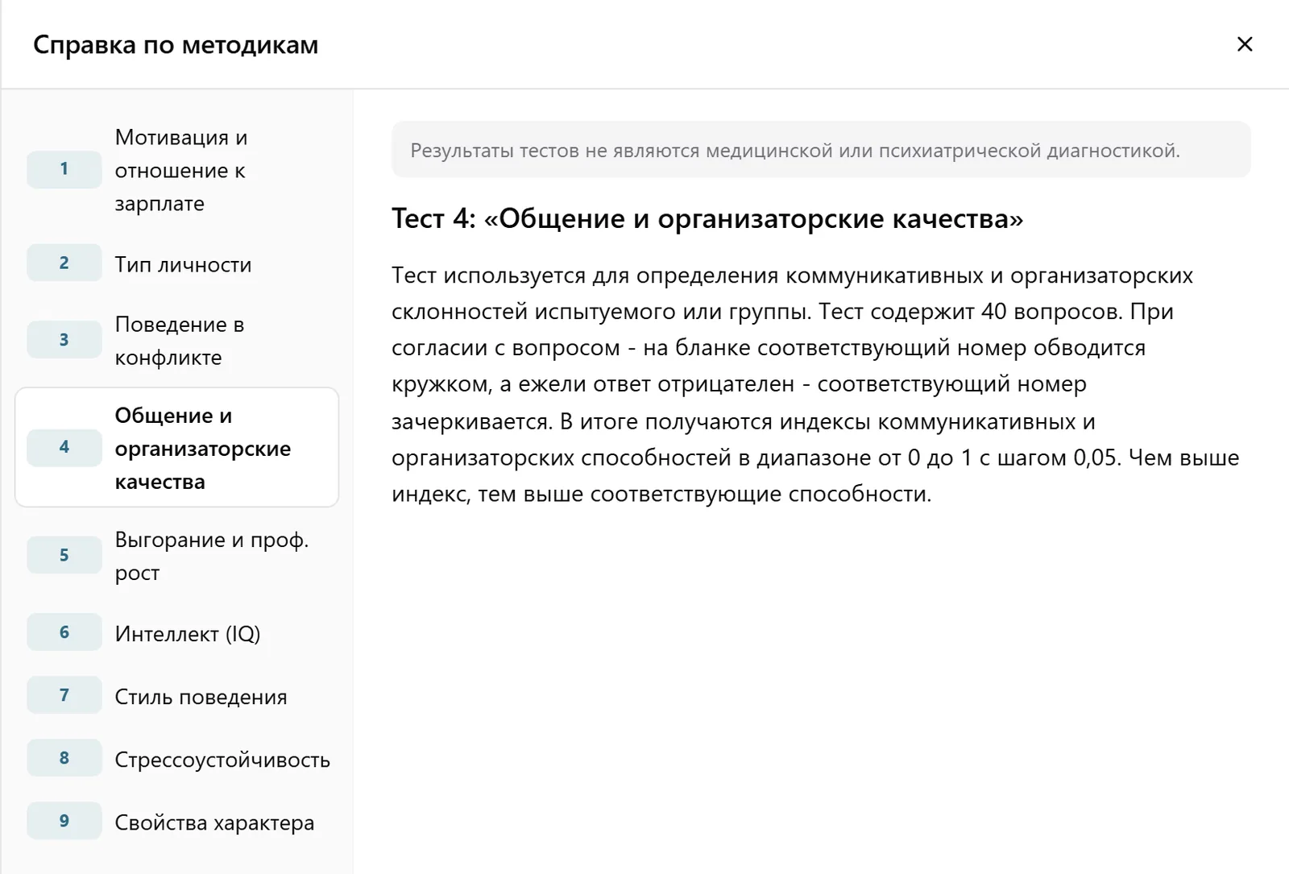Image resolution: width=1289 pixels, height=874 pixels.
Task: Click the medical disclaimer notice text
Action: click(x=795, y=151)
